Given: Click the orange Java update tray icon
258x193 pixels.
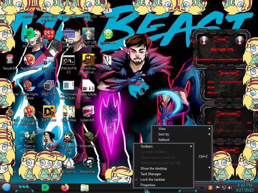Looking at the screenshot, I should [x=210, y=187].
